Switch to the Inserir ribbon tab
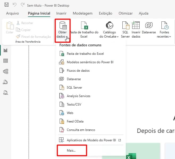Viewport: 175px width, 159px height. [61, 13]
